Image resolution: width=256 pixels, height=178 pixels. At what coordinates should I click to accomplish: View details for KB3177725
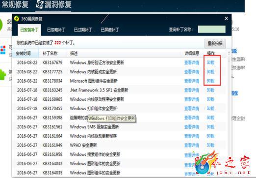192,72
